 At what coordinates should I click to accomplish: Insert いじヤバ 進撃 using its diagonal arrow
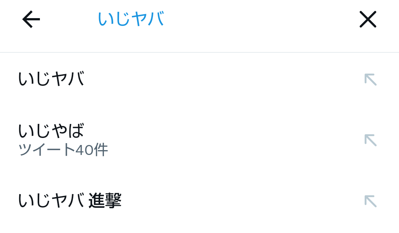click(x=371, y=201)
